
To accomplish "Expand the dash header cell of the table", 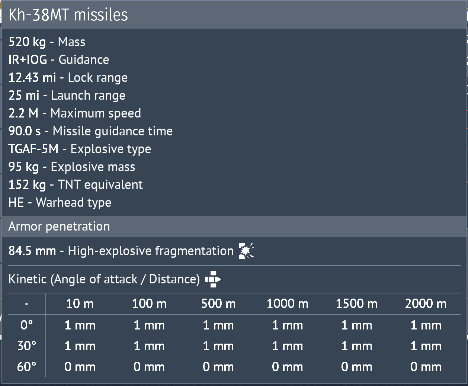I will (26, 304).
